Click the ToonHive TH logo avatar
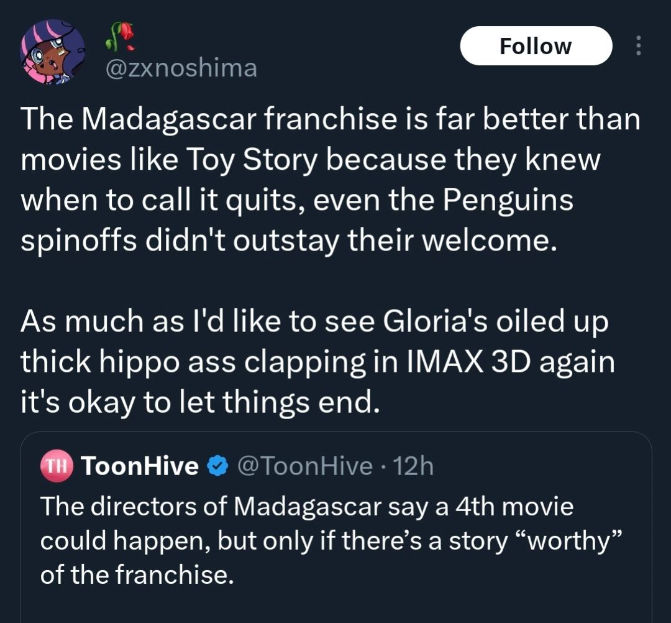 pos(57,466)
